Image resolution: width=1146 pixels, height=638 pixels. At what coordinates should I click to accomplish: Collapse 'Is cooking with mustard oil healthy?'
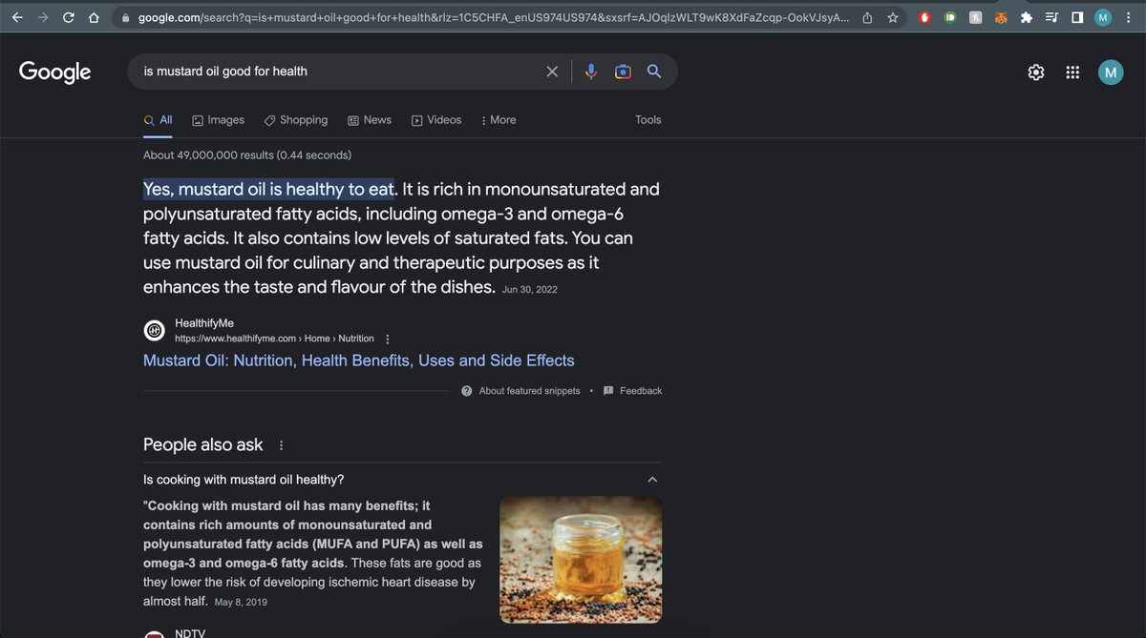pos(652,480)
